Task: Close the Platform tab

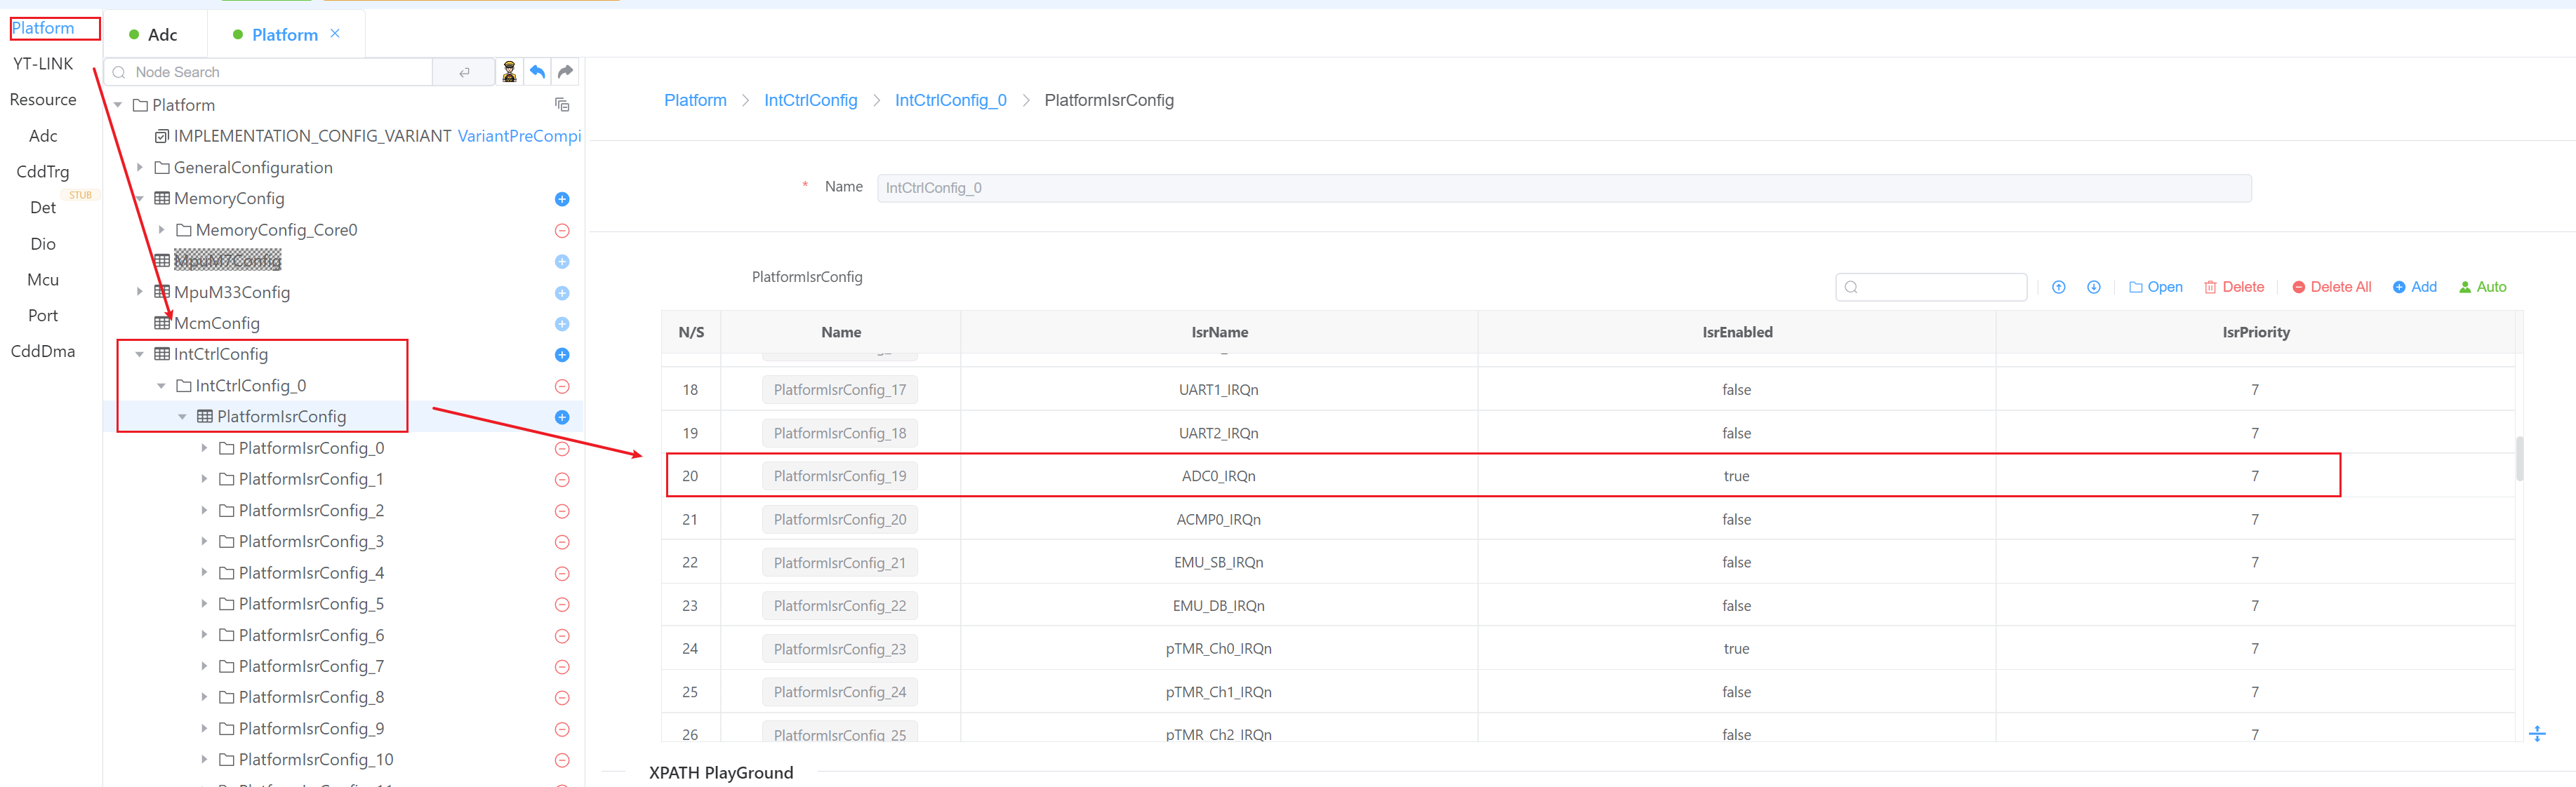Action: pos(335,33)
